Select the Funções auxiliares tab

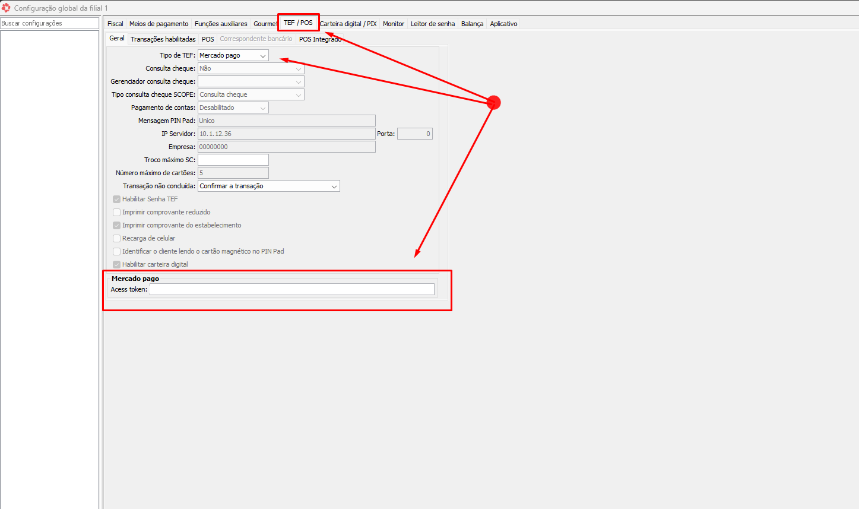tap(221, 24)
